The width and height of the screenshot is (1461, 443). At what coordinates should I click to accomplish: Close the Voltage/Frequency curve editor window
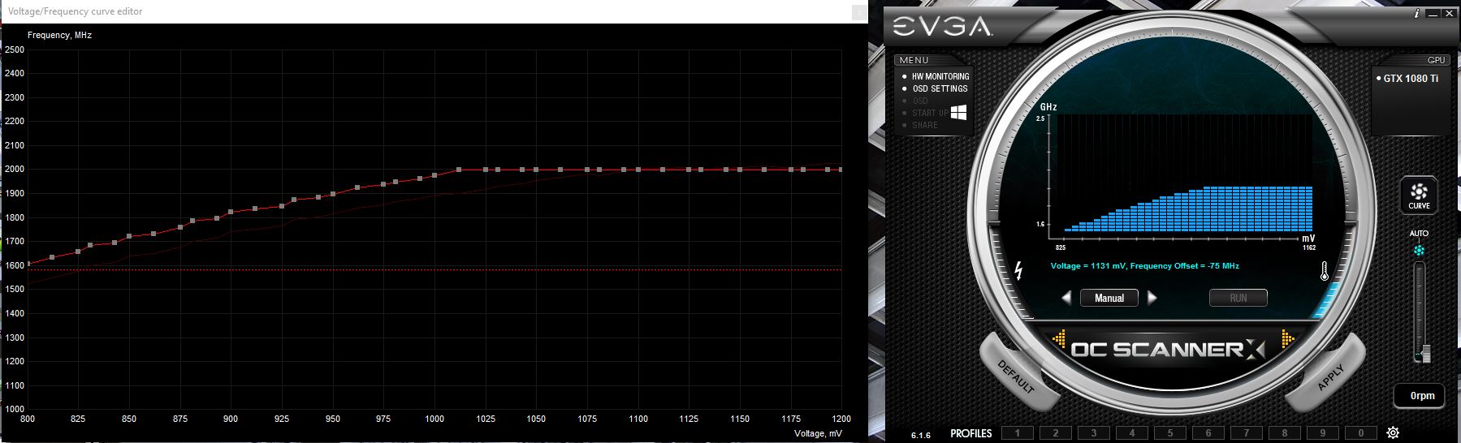pyautogui.click(x=858, y=12)
